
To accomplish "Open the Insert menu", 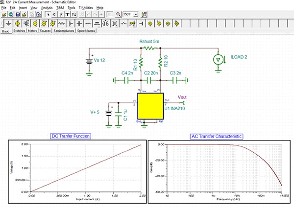I will tap(23, 8).
